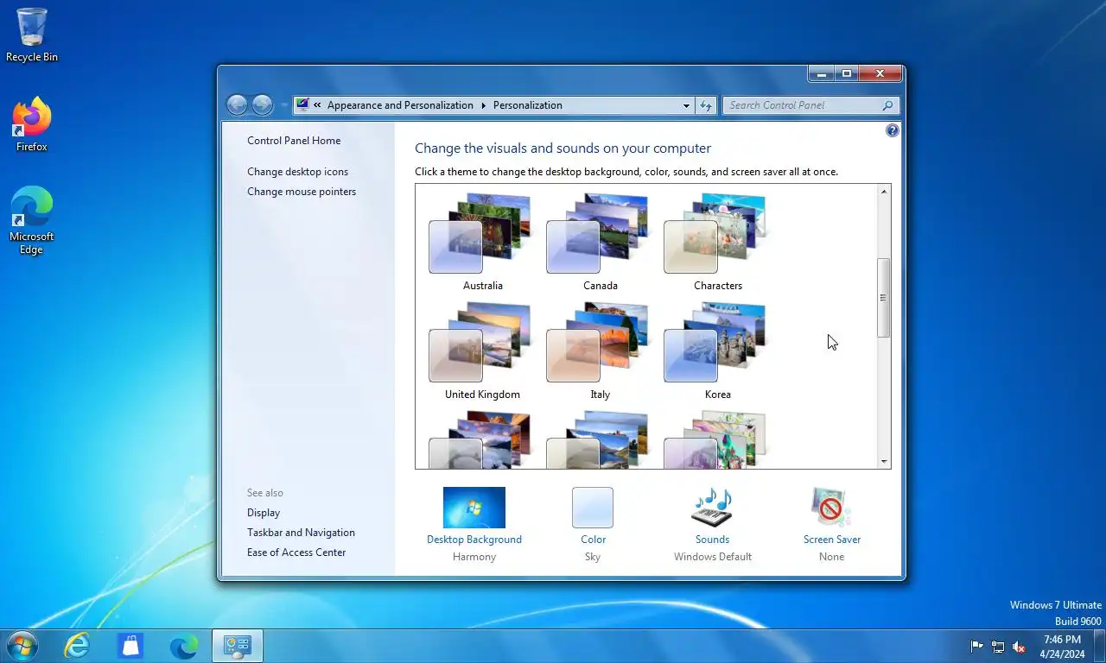This screenshot has width=1106, height=663.
Task: Click the address bar Control Panel icon
Action: (x=302, y=105)
